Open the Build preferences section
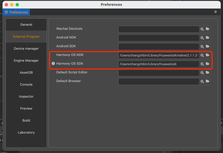 pyautogui.click(x=26, y=121)
